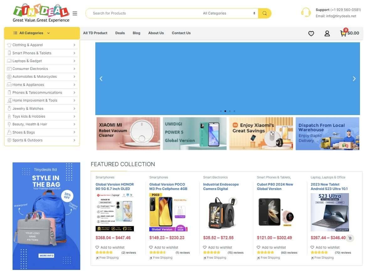370x274 pixels.
Task: Go to the About Us page
Action: pos(156,33)
